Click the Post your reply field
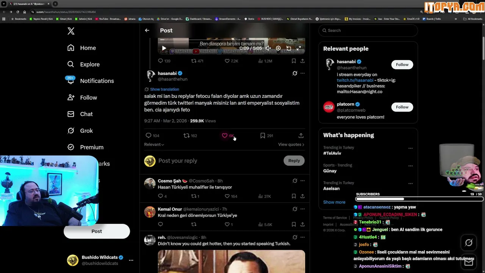This screenshot has height=273, width=485. coord(220,161)
